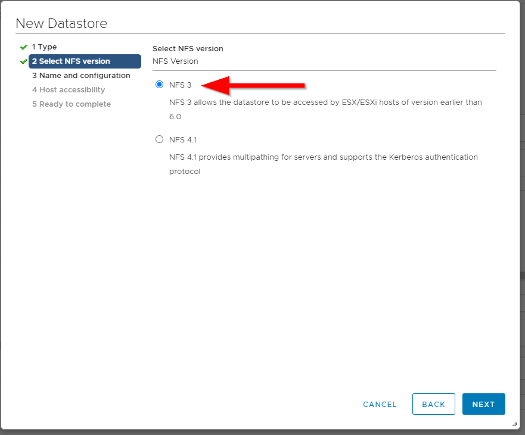Open the Host accessibility step
Viewport: 525px width, 435px height.
point(69,90)
